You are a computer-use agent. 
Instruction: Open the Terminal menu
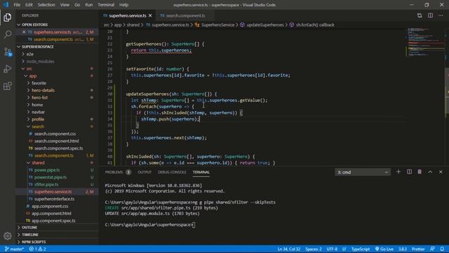[106, 5]
